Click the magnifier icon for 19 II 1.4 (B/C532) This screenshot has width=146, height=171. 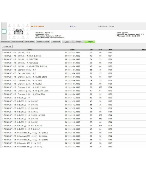3,101
